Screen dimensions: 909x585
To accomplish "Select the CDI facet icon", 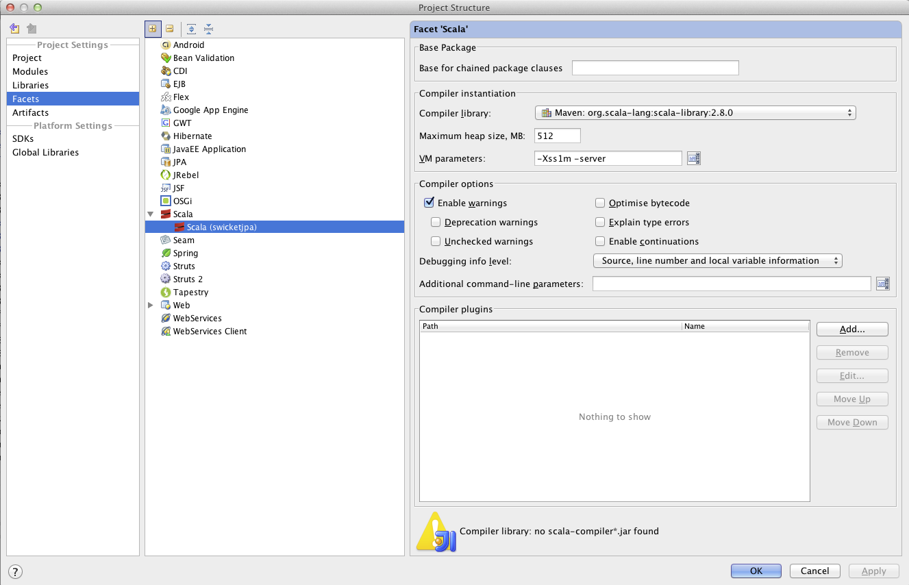I will pos(166,71).
